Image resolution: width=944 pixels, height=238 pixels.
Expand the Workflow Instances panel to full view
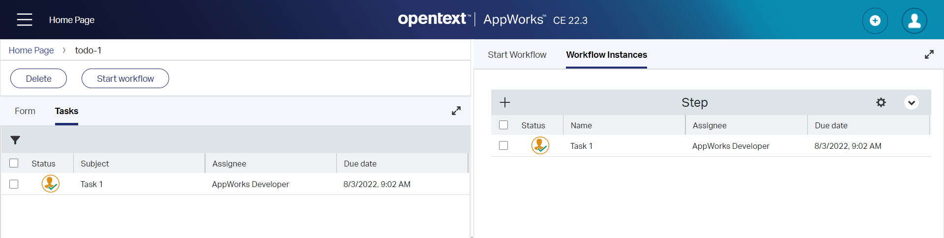click(929, 54)
